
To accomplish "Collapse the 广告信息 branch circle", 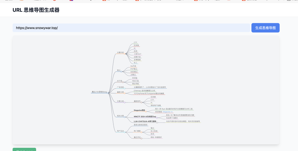I will [x=125, y=88].
